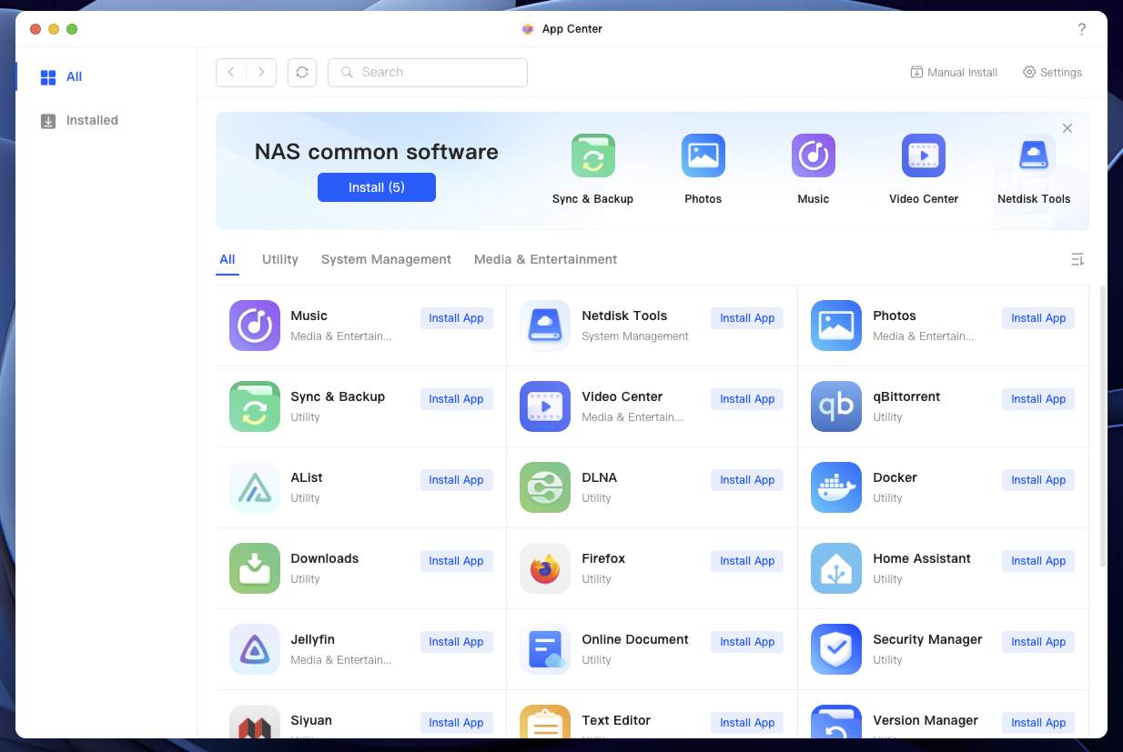Image resolution: width=1123 pixels, height=752 pixels.
Task: Click the Firefox app icon
Action: coord(545,568)
